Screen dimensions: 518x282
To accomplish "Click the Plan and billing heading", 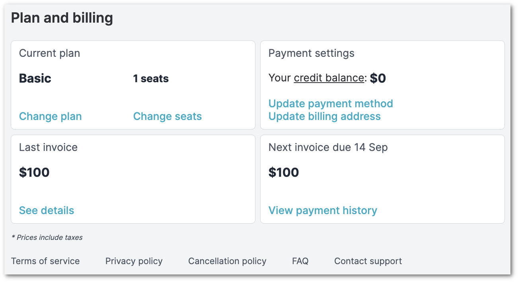I will (62, 18).
